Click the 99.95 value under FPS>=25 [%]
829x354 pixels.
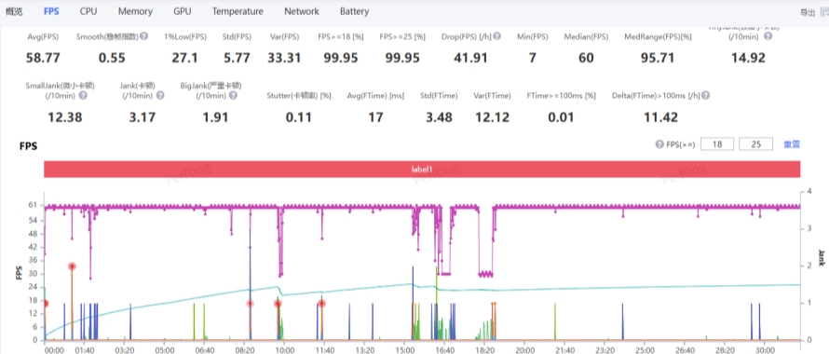tap(402, 58)
